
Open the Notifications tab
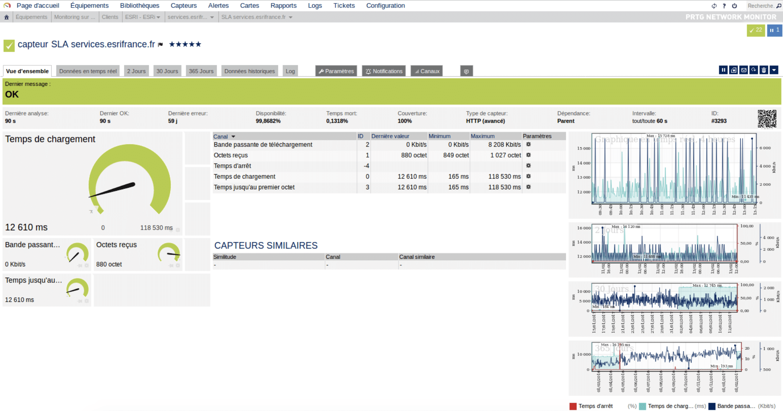tap(384, 71)
